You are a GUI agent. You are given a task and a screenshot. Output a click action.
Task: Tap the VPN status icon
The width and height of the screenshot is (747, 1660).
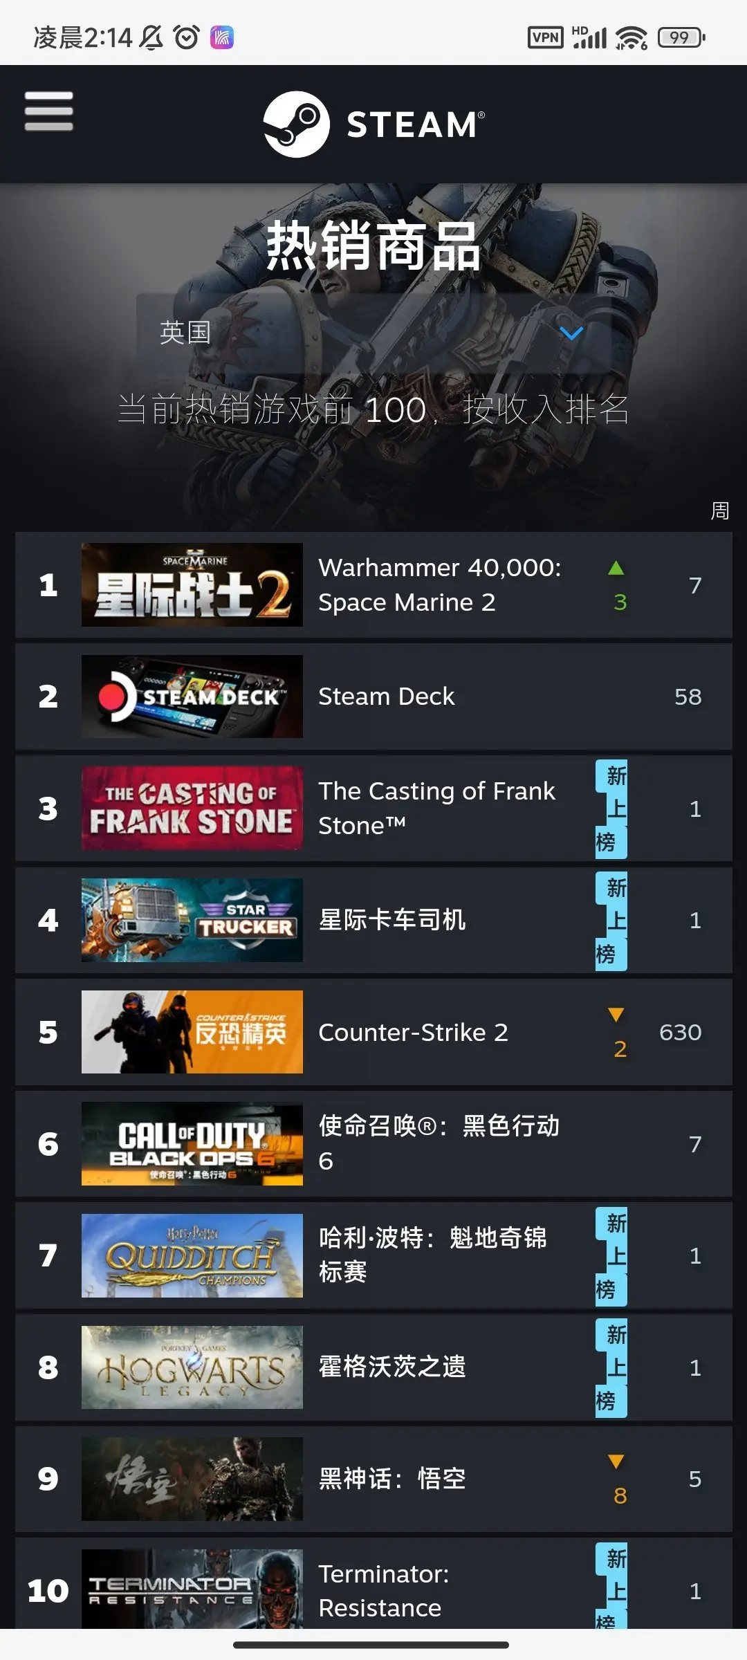click(546, 37)
